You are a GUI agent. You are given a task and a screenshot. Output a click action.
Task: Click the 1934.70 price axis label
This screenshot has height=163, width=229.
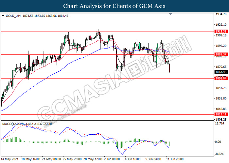(221, 14)
